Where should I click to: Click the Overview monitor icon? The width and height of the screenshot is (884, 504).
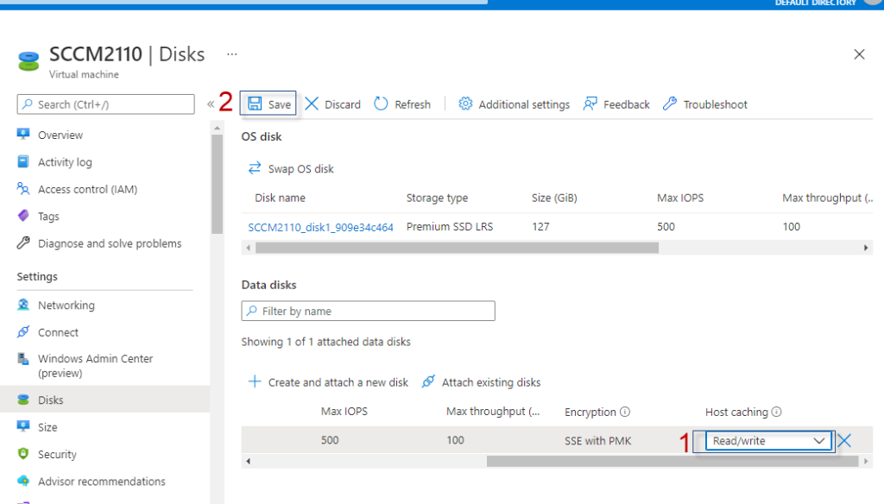point(23,134)
